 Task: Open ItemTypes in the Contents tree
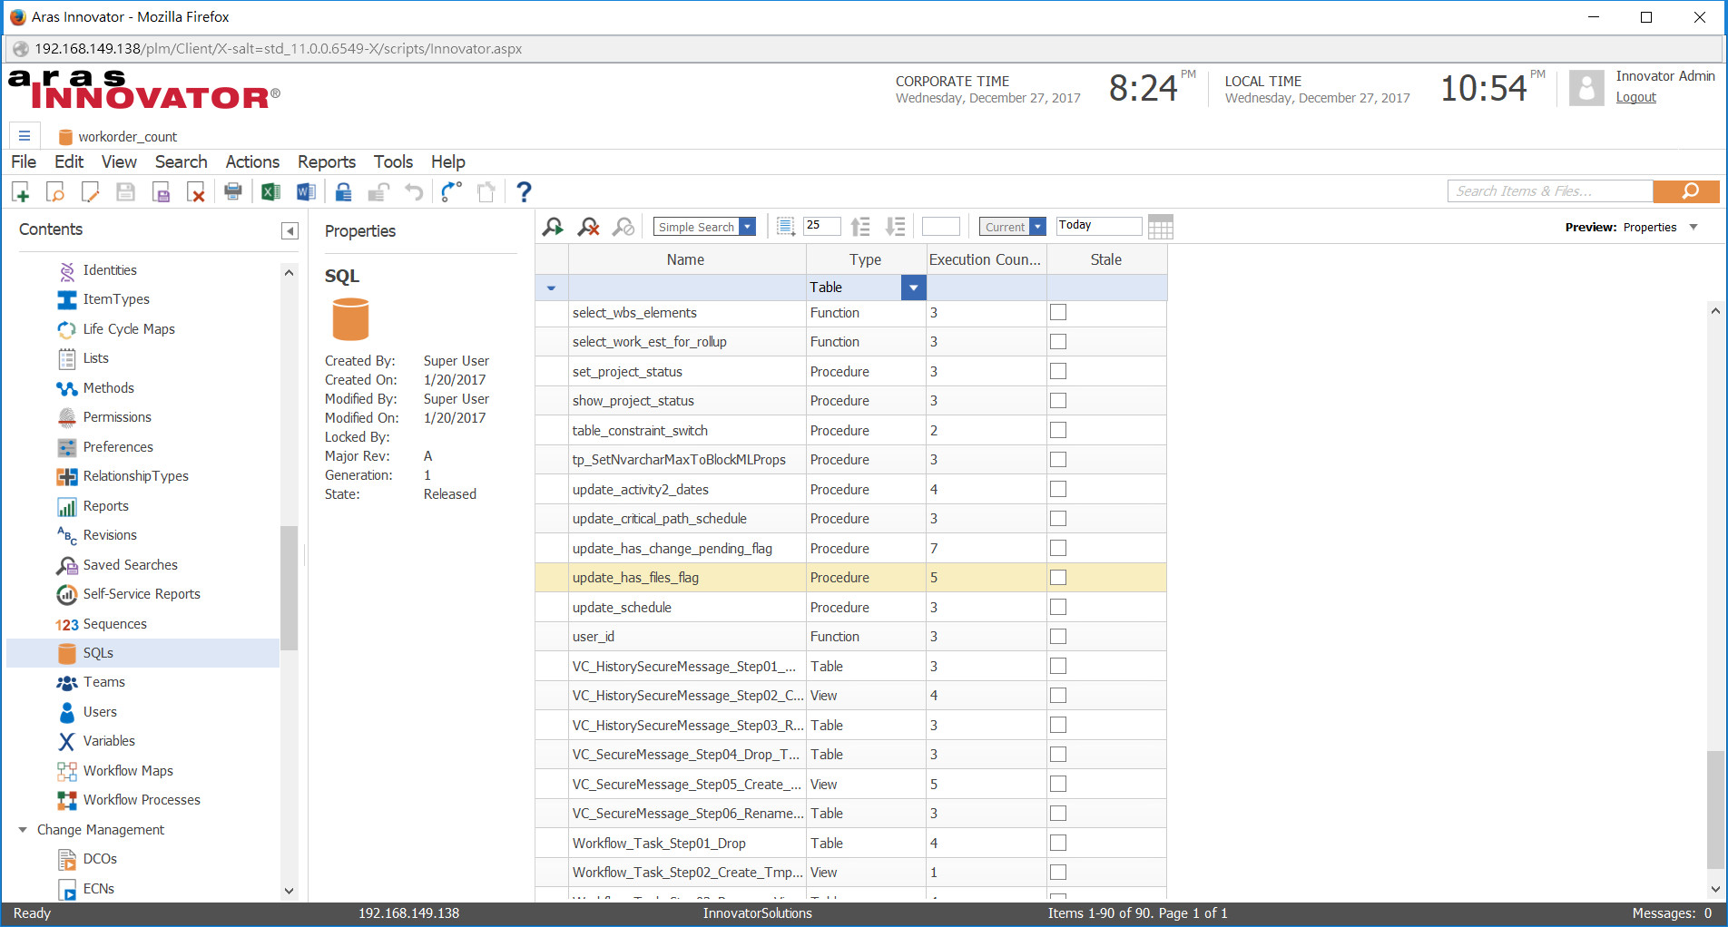pyautogui.click(x=116, y=299)
